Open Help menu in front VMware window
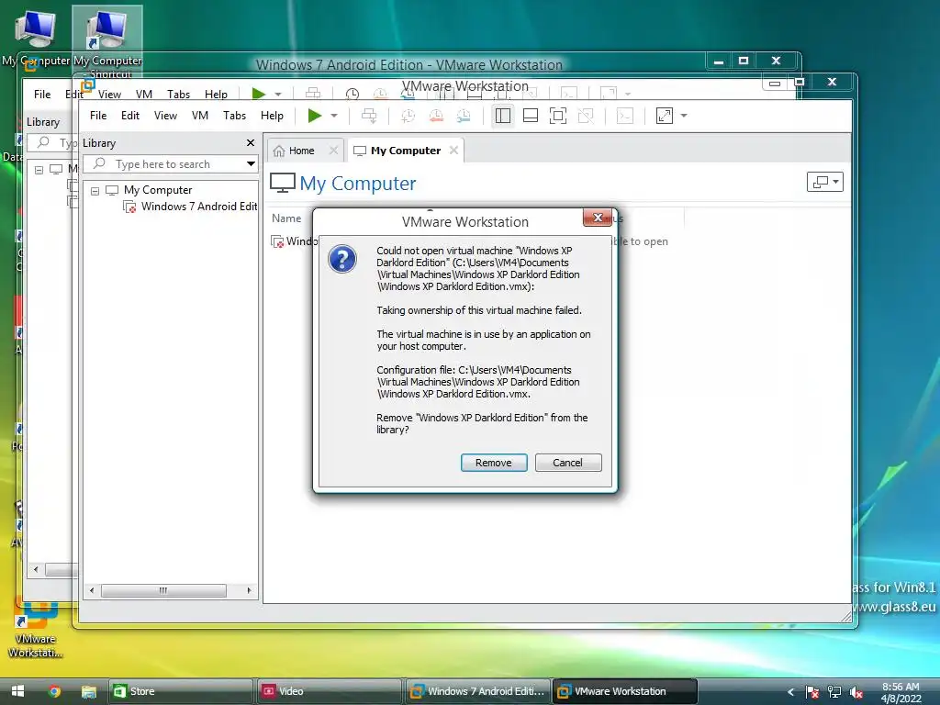This screenshot has width=940, height=705. point(272,115)
